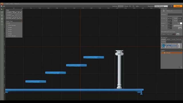Select the light tool with sun icon
Viewport: 183px width, 103px height.
pos(2,19)
